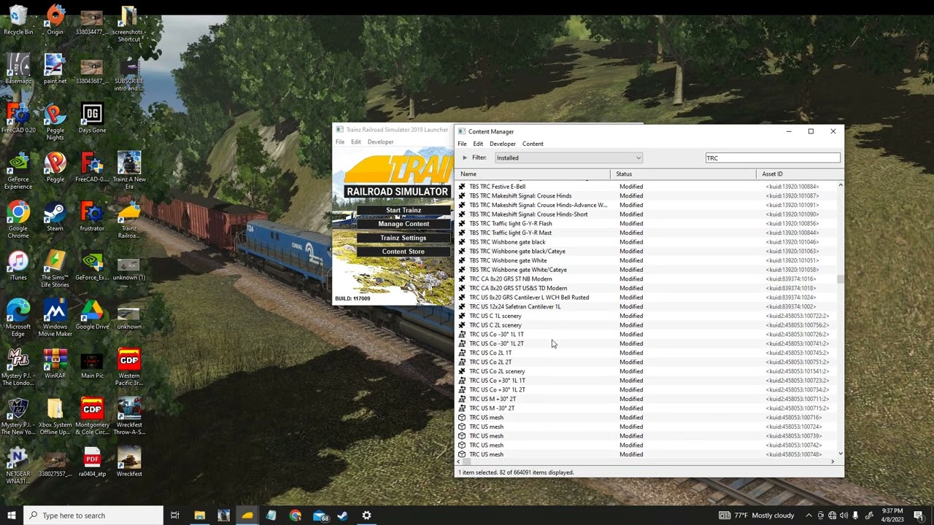
Task: Open Trainz Settings in launcher
Action: (404, 238)
